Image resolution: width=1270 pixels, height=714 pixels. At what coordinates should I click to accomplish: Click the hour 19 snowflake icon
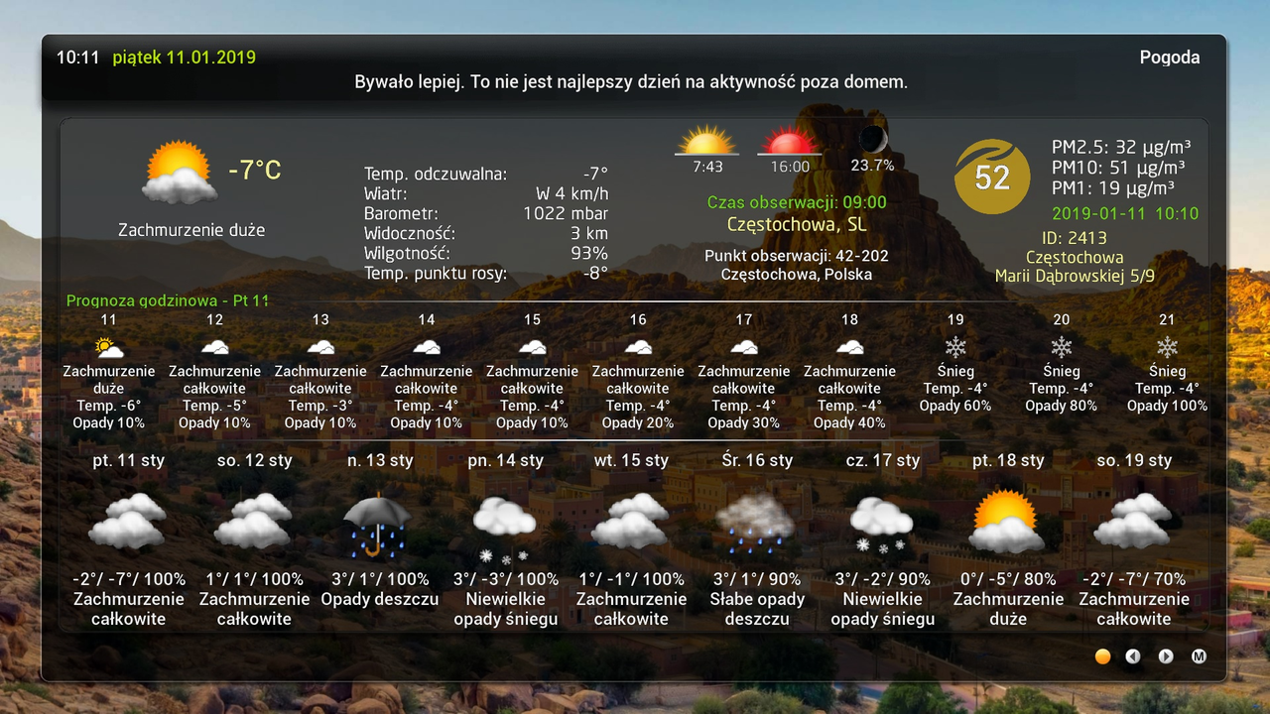click(x=955, y=347)
